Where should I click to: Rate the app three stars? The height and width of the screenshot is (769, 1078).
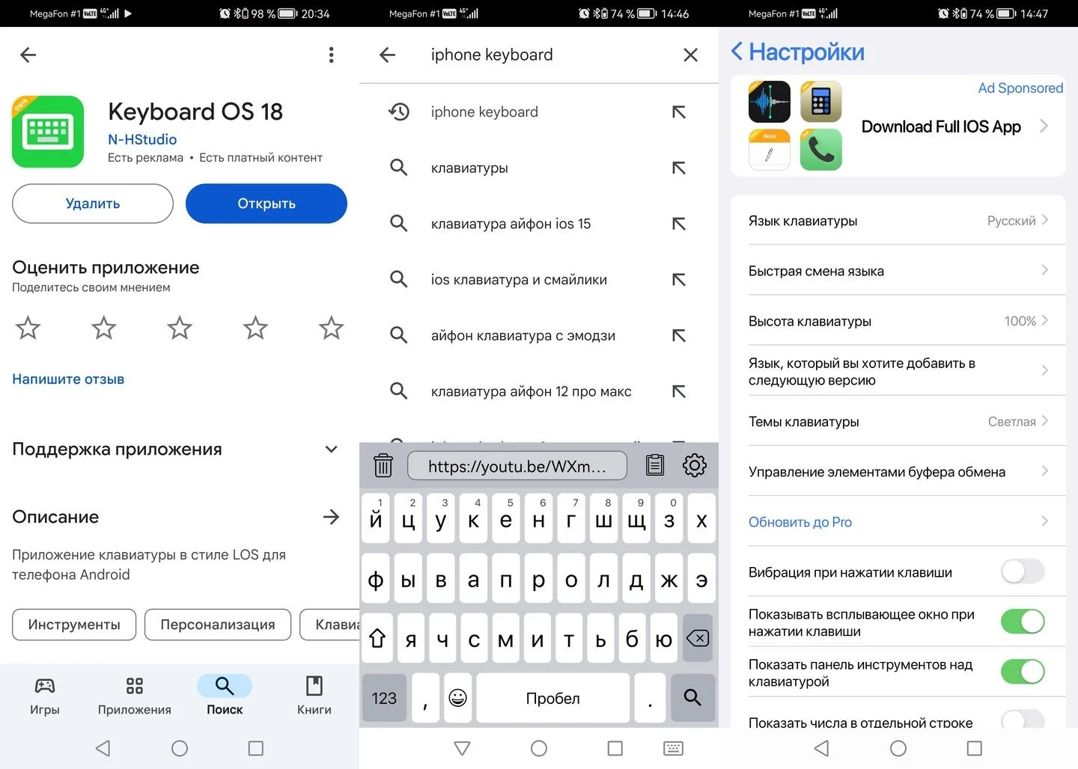180,328
